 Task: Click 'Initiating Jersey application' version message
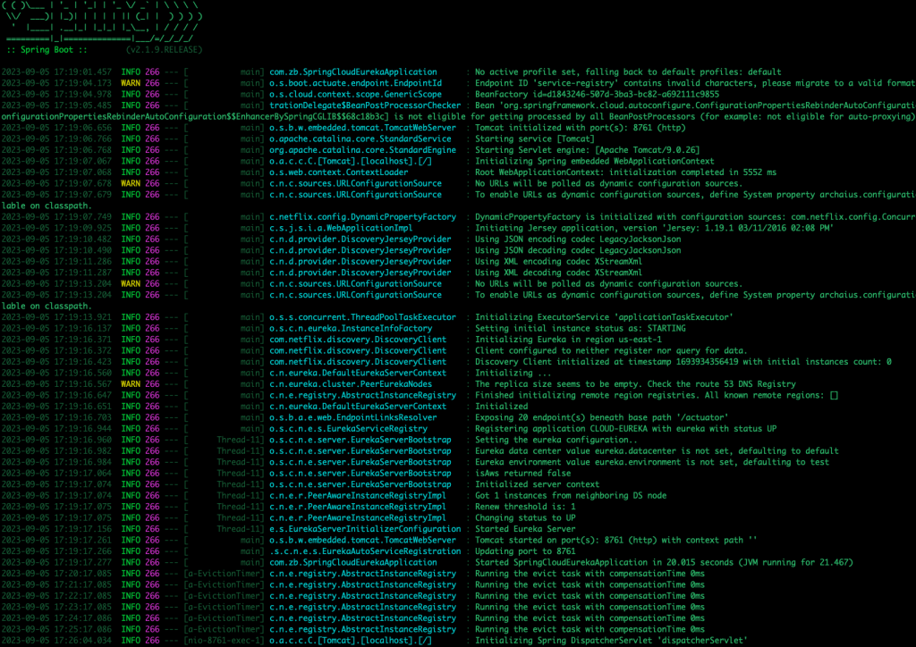(653, 228)
